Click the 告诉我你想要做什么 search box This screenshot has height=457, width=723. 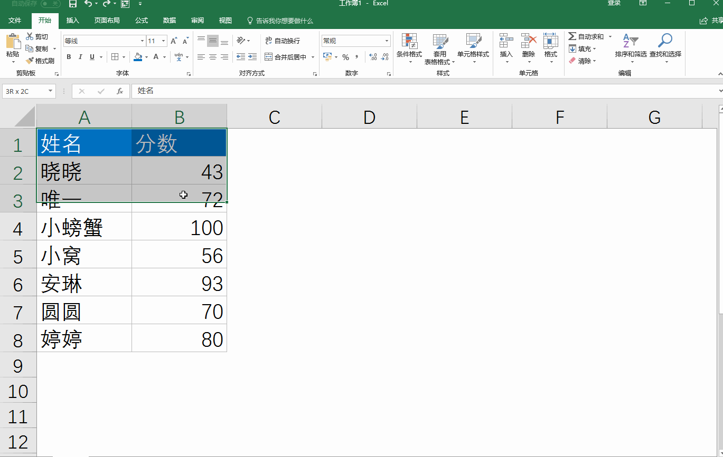pyautogui.click(x=280, y=21)
